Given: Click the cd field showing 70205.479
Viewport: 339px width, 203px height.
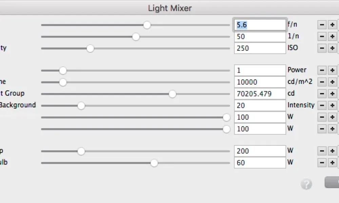Looking at the screenshot, I should (260, 94).
